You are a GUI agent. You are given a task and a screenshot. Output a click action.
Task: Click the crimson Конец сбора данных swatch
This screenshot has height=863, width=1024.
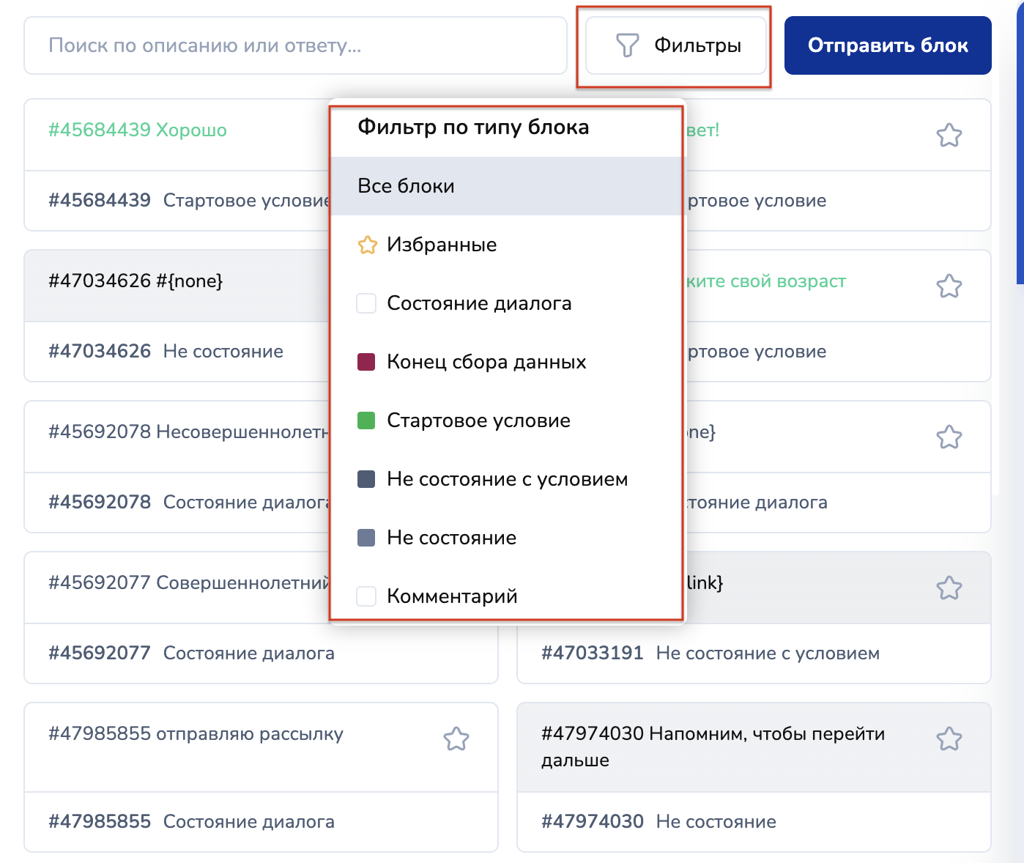pos(366,362)
